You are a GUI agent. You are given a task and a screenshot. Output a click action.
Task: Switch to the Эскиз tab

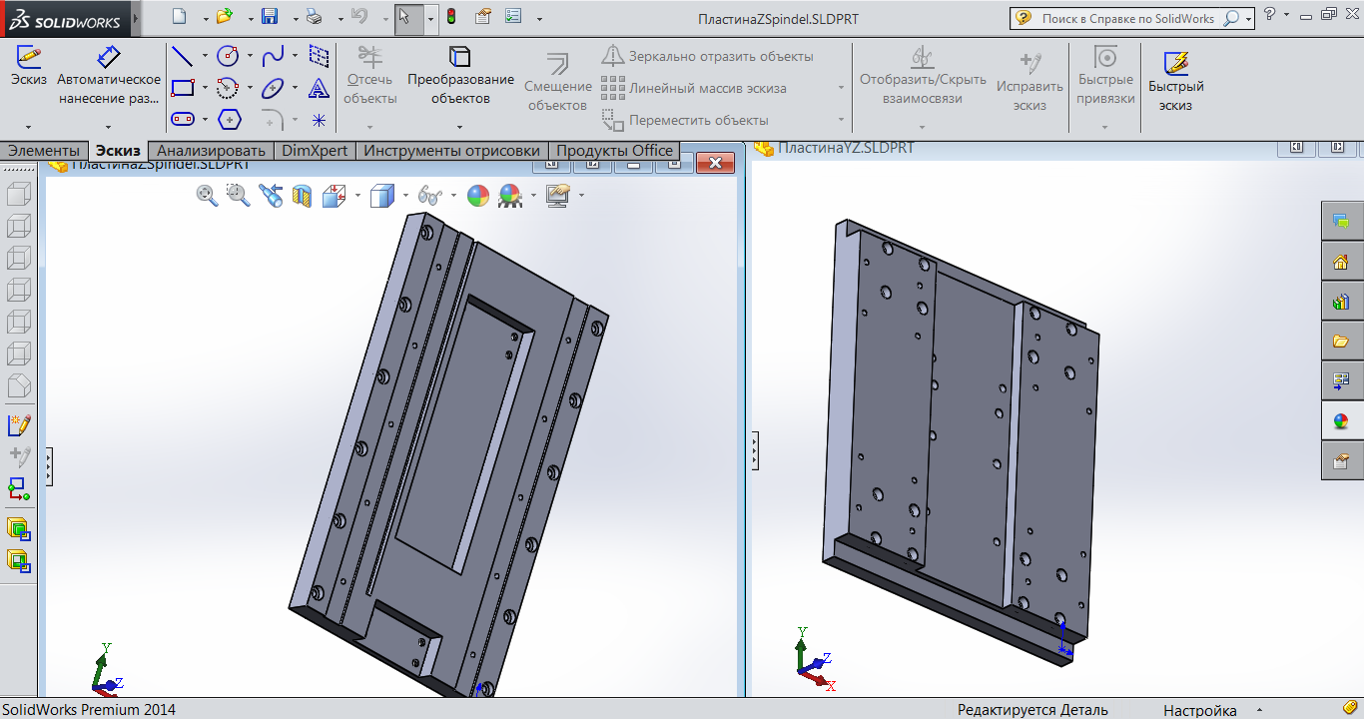118,151
